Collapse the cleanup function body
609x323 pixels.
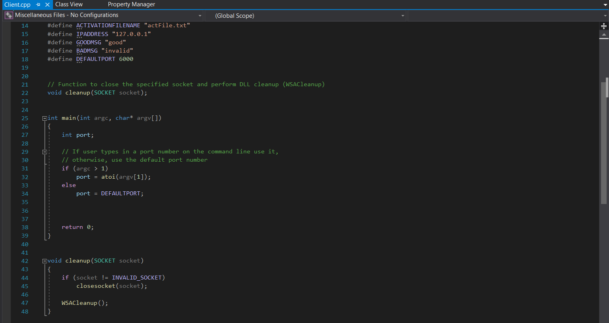click(44, 261)
